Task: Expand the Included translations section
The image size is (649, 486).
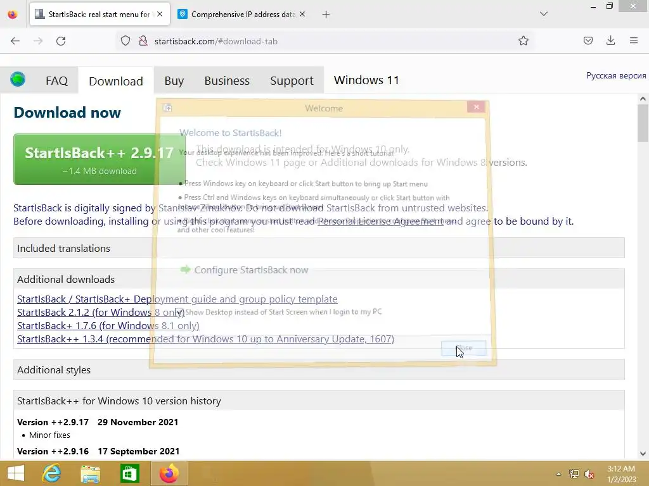Action: point(319,248)
